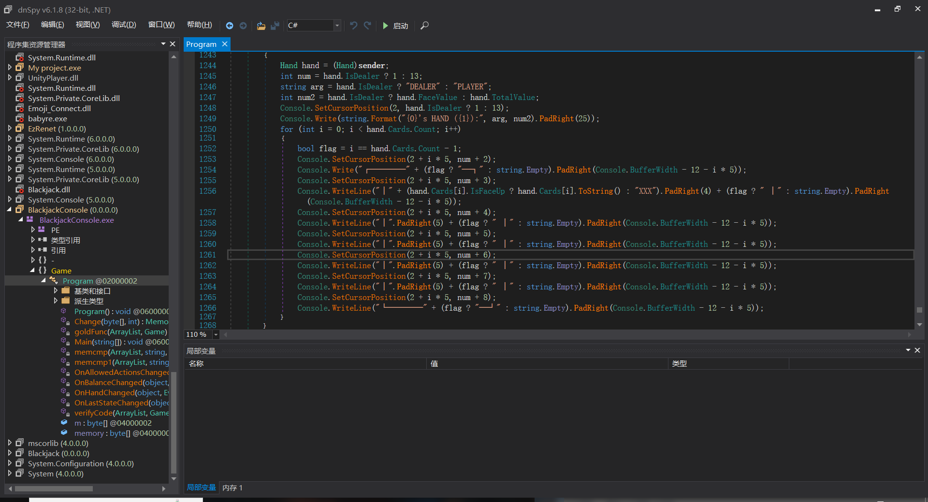Viewport: 928px width, 502px height.
Task: Click the goldFunc method icon
Action: [x=65, y=331]
